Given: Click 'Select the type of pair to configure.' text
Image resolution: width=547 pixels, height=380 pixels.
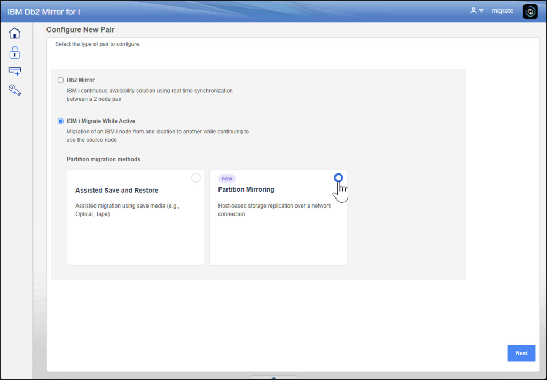Looking at the screenshot, I should pyautogui.click(x=98, y=44).
